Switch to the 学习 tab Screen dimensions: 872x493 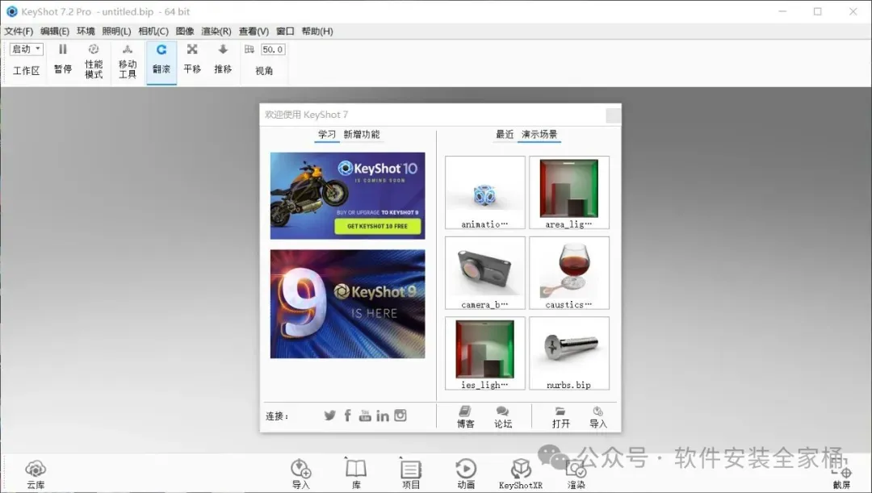click(x=327, y=135)
